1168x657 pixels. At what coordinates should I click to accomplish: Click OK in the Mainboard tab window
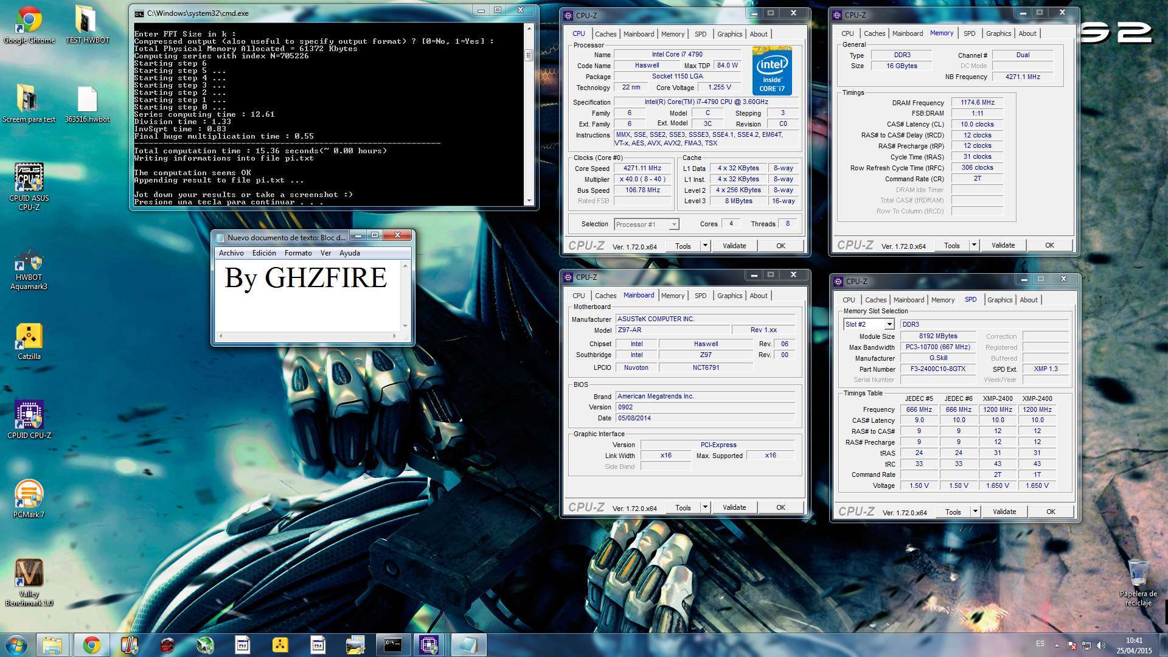click(x=780, y=507)
